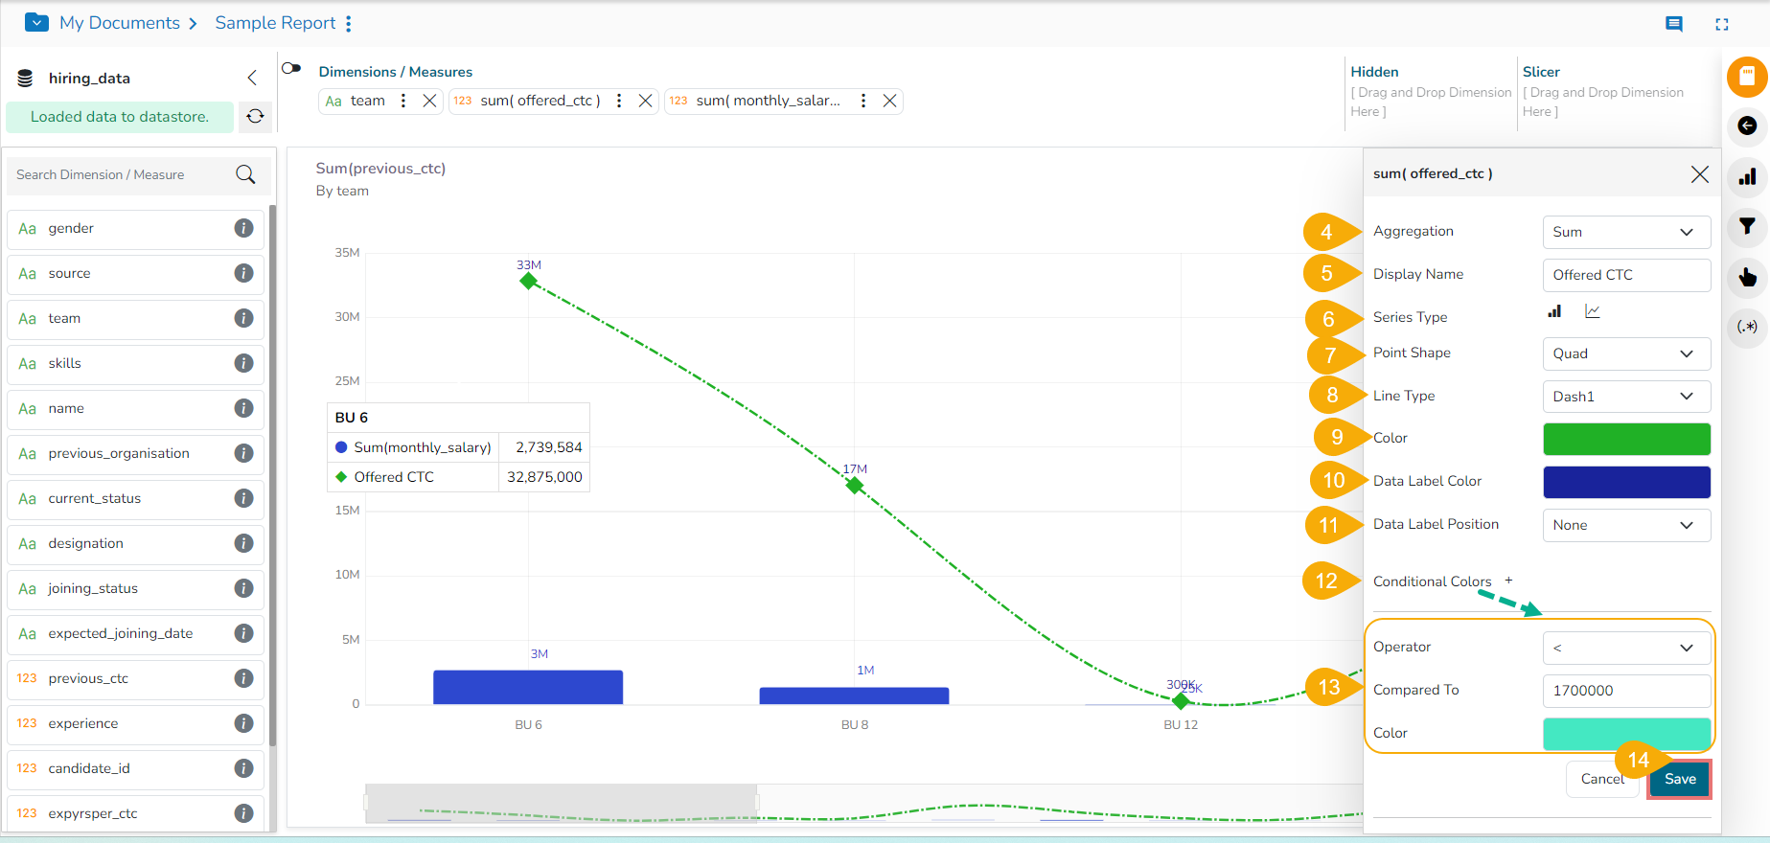This screenshot has width=1770, height=843.
Task: Click the search magnifier icon
Action: click(245, 174)
